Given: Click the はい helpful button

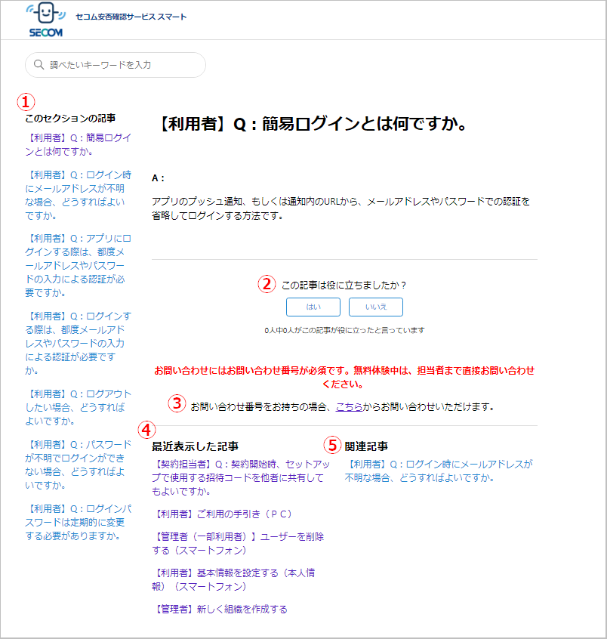Looking at the screenshot, I should [313, 307].
